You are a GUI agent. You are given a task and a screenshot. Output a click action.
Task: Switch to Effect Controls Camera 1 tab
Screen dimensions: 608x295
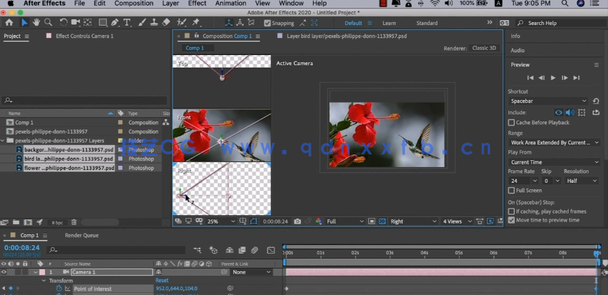(x=85, y=36)
